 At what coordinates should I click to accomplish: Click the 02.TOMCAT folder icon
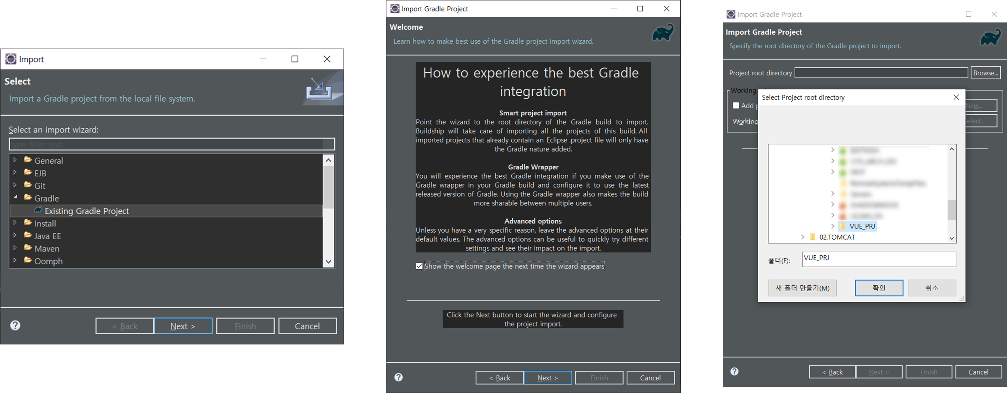pyautogui.click(x=813, y=237)
